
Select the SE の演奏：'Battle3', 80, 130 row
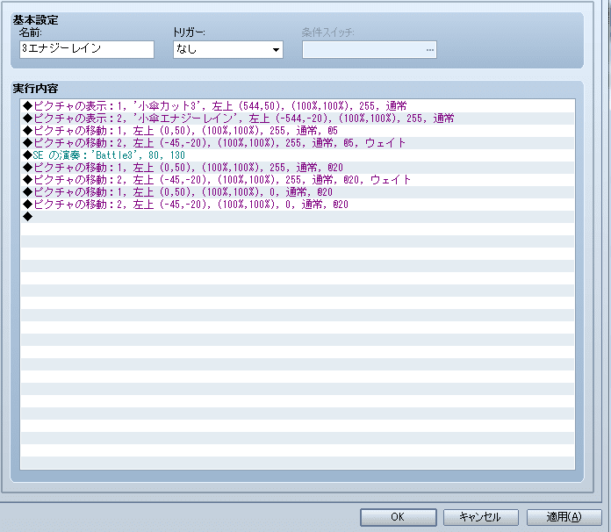coord(298,155)
